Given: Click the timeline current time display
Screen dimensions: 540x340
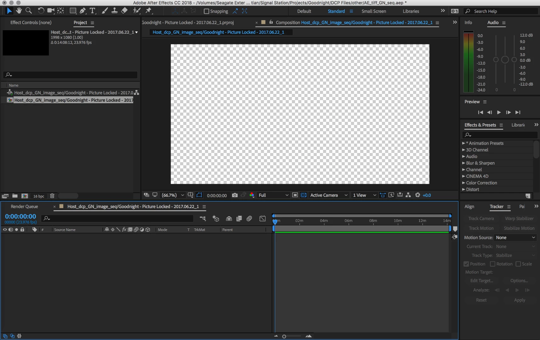Looking at the screenshot, I should click(x=20, y=216).
